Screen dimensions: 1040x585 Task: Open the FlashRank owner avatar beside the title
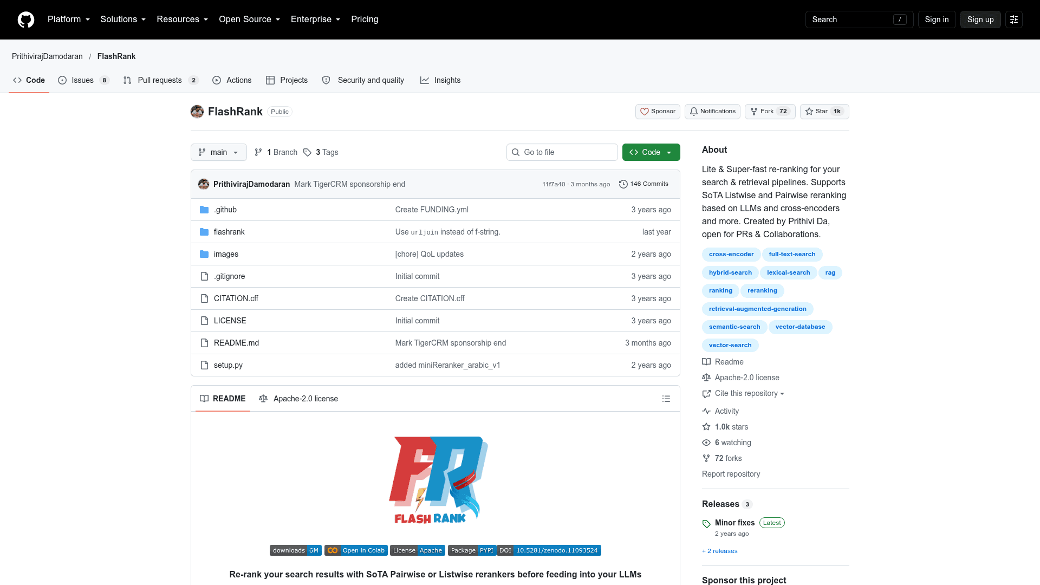point(197,112)
